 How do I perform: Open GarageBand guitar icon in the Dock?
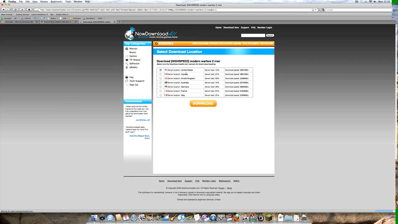coord(174,218)
